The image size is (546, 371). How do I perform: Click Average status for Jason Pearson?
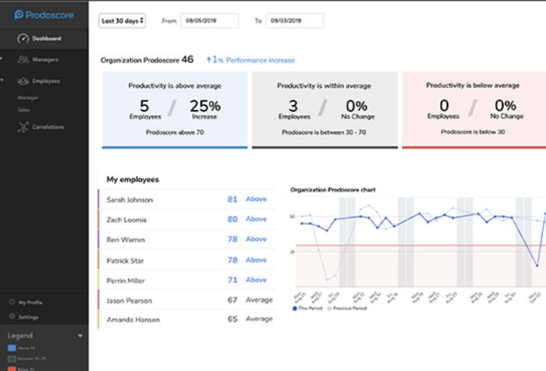point(259,300)
